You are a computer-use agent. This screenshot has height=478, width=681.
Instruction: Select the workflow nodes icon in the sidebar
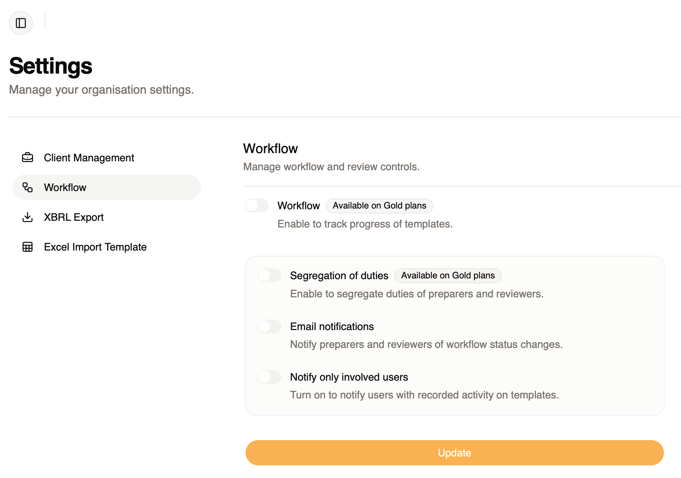pyautogui.click(x=27, y=187)
